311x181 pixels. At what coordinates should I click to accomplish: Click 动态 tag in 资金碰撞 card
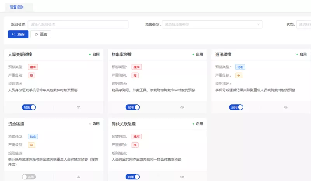point(33,137)
